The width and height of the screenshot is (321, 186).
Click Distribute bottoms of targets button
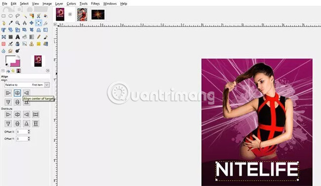pos(26,124)
